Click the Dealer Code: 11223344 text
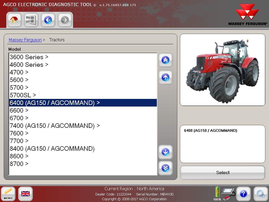The width and height of the screenshot is (269, 202). 113,194
